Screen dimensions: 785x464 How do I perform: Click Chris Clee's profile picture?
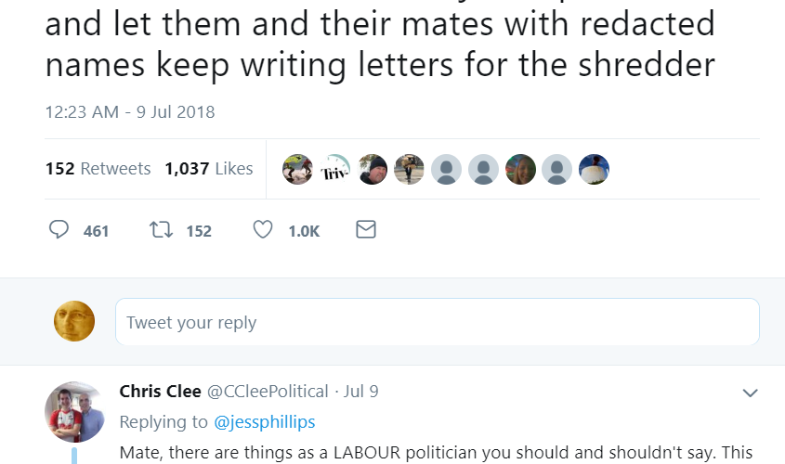(x=75, y=411)
